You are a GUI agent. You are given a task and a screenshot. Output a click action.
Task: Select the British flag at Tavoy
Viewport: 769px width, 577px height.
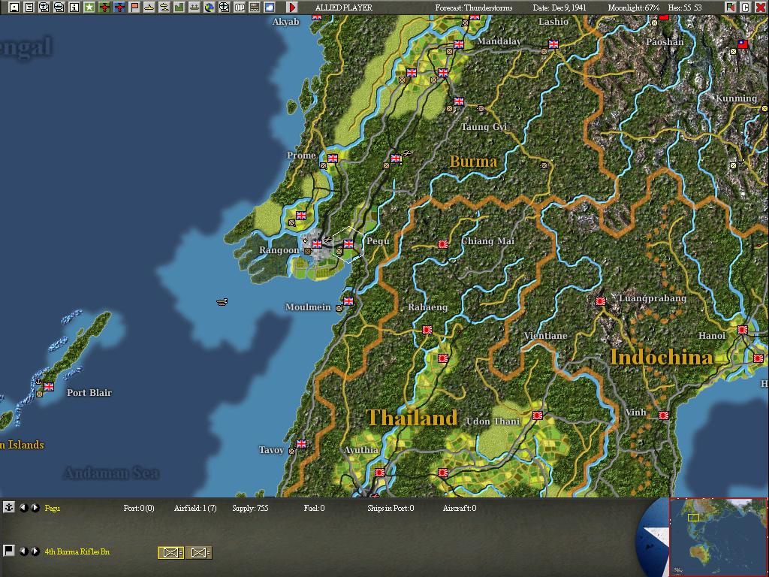click(x=301, y=443)
